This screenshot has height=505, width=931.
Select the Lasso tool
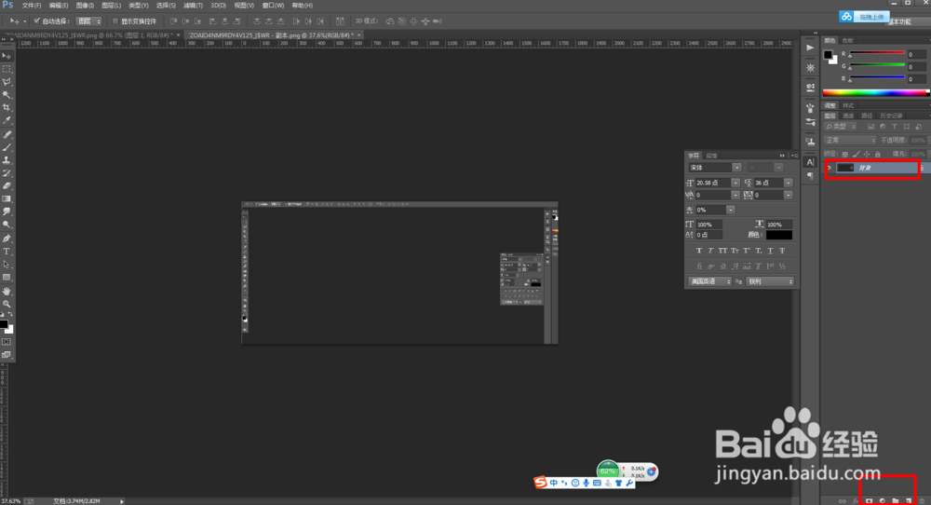click(x=7, y=82)
